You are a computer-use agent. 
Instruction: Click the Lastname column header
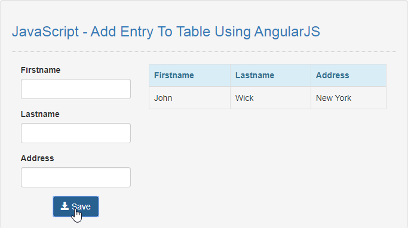[271, 75]
